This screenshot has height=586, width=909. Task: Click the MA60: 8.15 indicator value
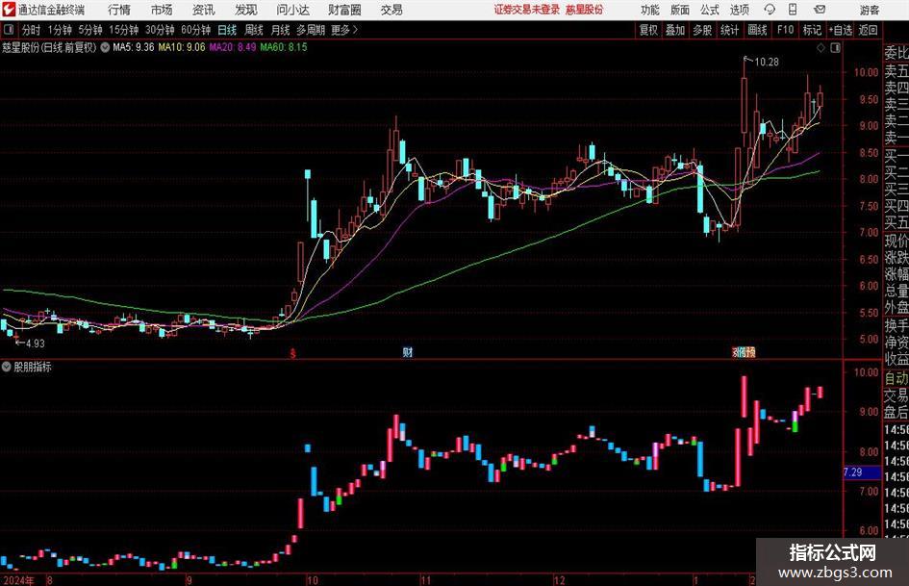pyautogui.click(x=284, y=47)
